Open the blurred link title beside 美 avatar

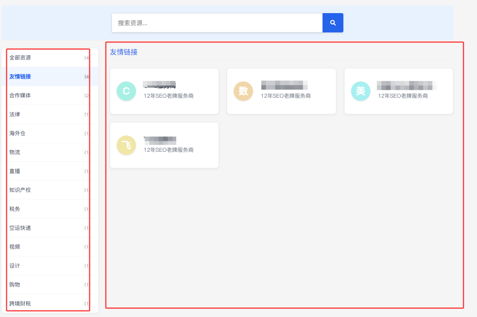pos(407,85)
